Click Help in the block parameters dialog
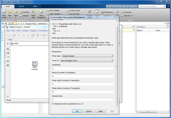The image size is (171, 118). [101, 111]
